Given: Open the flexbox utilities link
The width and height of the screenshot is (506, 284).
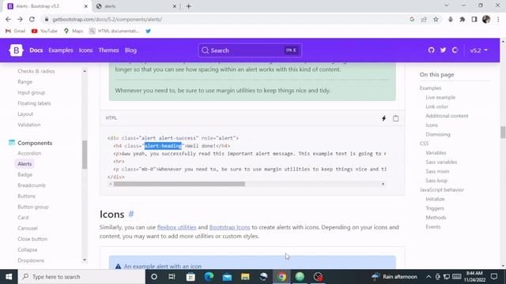Looking at the screenshot, I should click(x=176, y=227).
